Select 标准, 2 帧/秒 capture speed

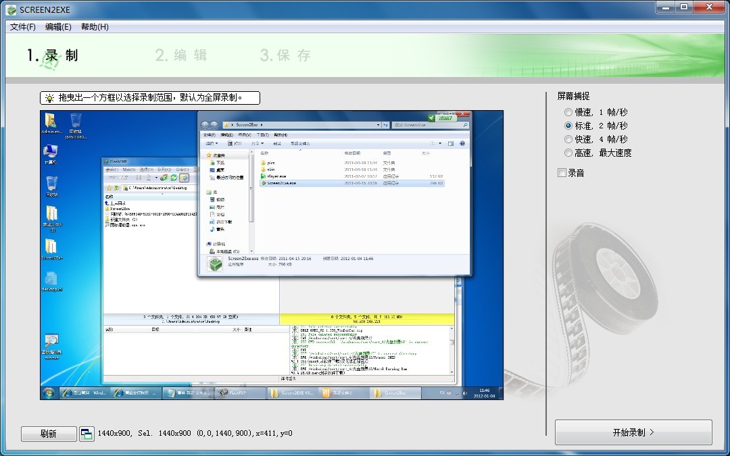(x=568, y=126)
